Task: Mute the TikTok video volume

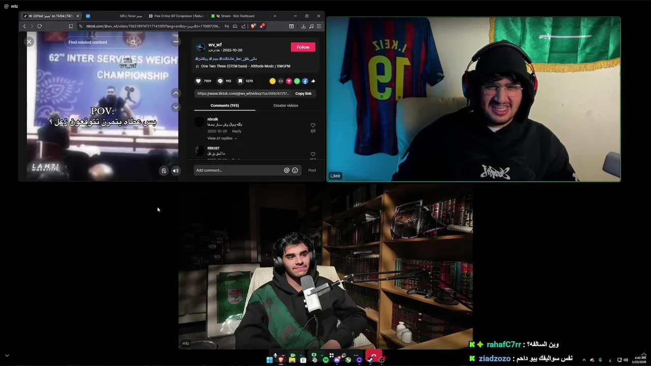Action: [175, 171]
